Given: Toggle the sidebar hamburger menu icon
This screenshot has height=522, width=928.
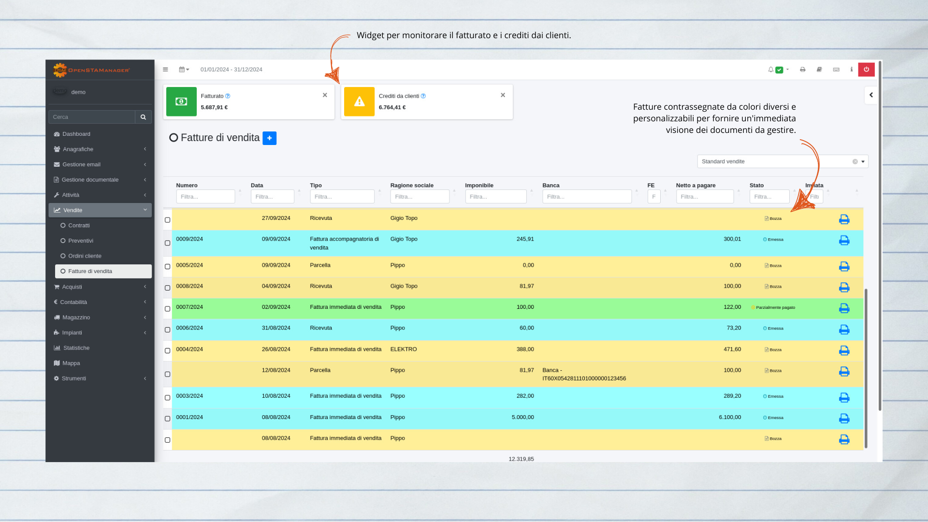Looking at the screenshot, I should coord(165,70).
